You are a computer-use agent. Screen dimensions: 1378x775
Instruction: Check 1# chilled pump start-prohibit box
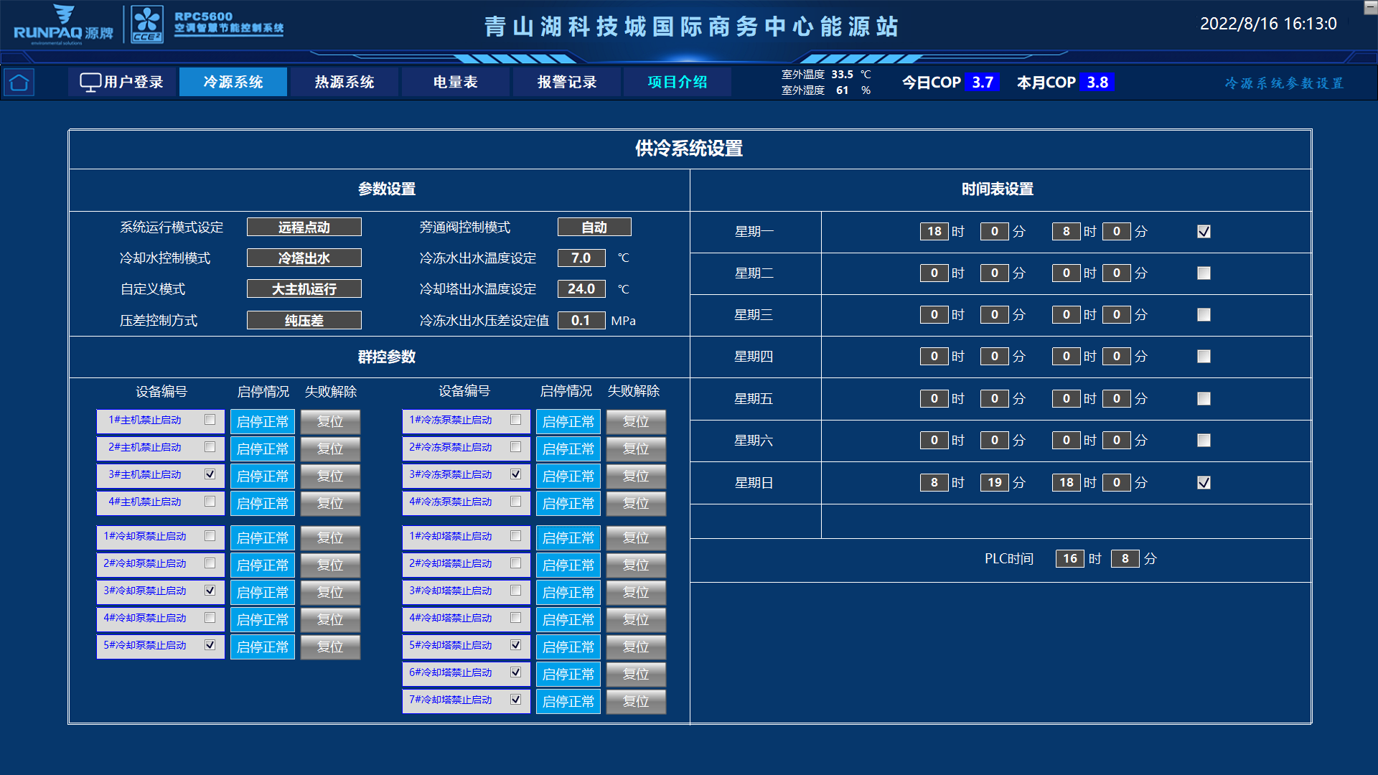pyautogui.click(x=515, y=419)
